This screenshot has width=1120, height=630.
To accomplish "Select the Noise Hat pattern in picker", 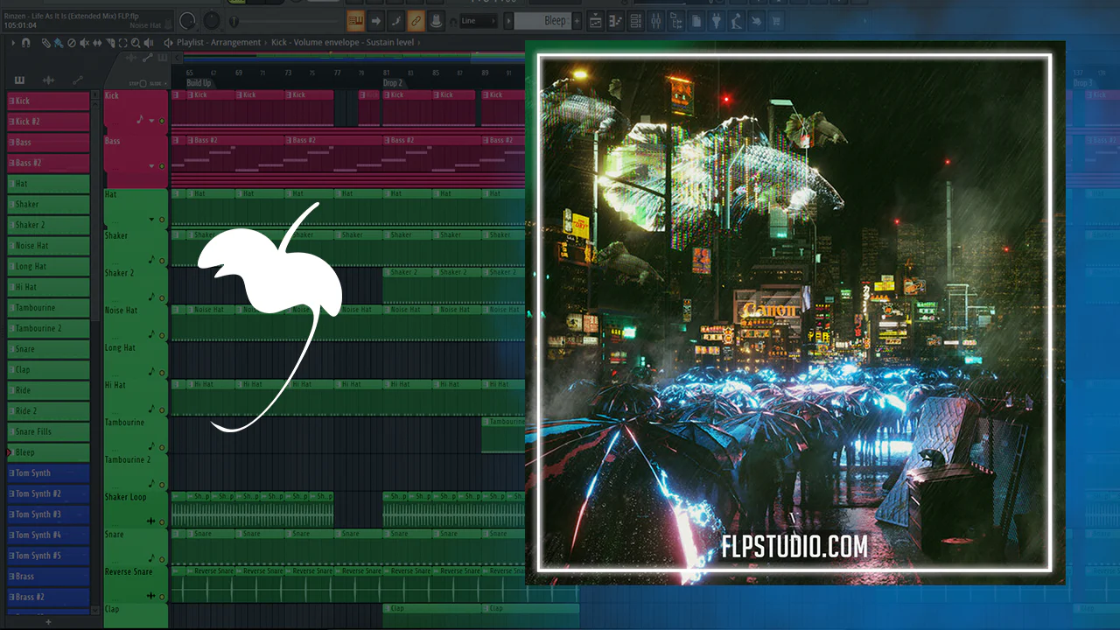I will point(48,246).
